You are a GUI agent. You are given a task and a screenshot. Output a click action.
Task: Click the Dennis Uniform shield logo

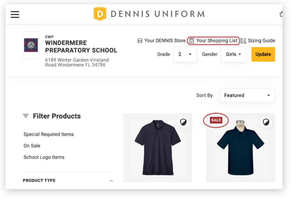point(100,14)
